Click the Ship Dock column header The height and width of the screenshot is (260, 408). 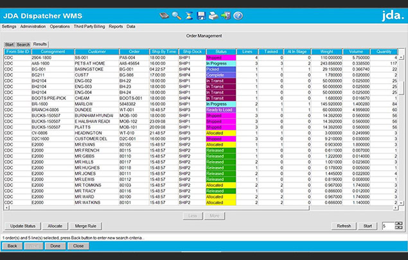pos(192,52)
